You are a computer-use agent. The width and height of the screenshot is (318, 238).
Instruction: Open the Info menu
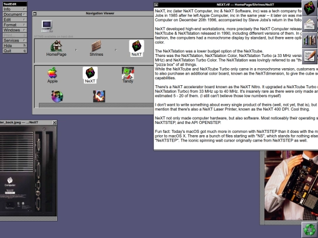pyautogui.click(x=15, y=9)
